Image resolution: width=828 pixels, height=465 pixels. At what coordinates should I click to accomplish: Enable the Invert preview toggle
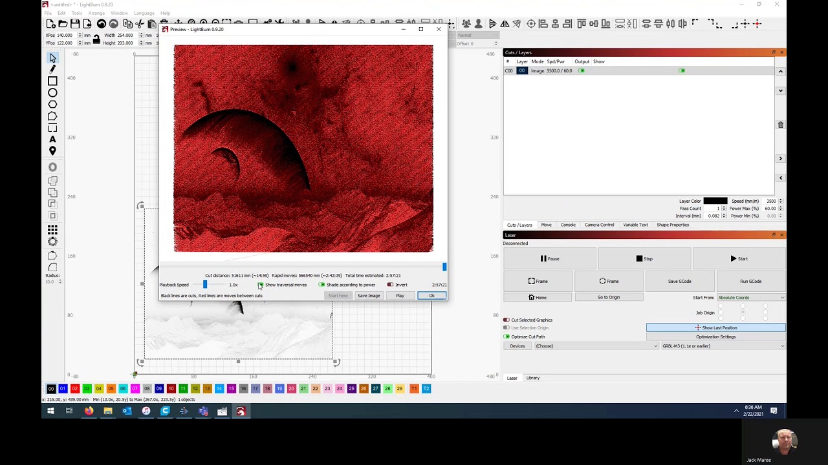click(x=390, y=285)
